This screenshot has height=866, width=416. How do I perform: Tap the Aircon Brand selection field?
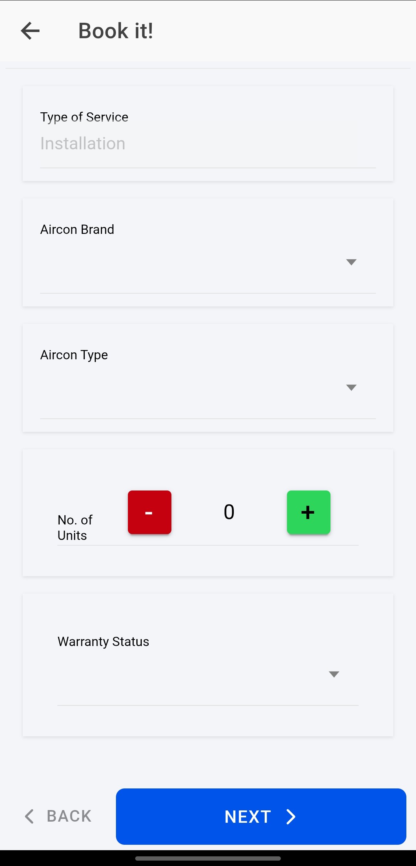click(208, 262)
